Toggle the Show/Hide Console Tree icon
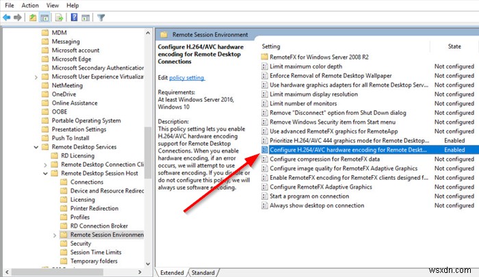Viewport: 479px width, 277px height. pos(44,18)
